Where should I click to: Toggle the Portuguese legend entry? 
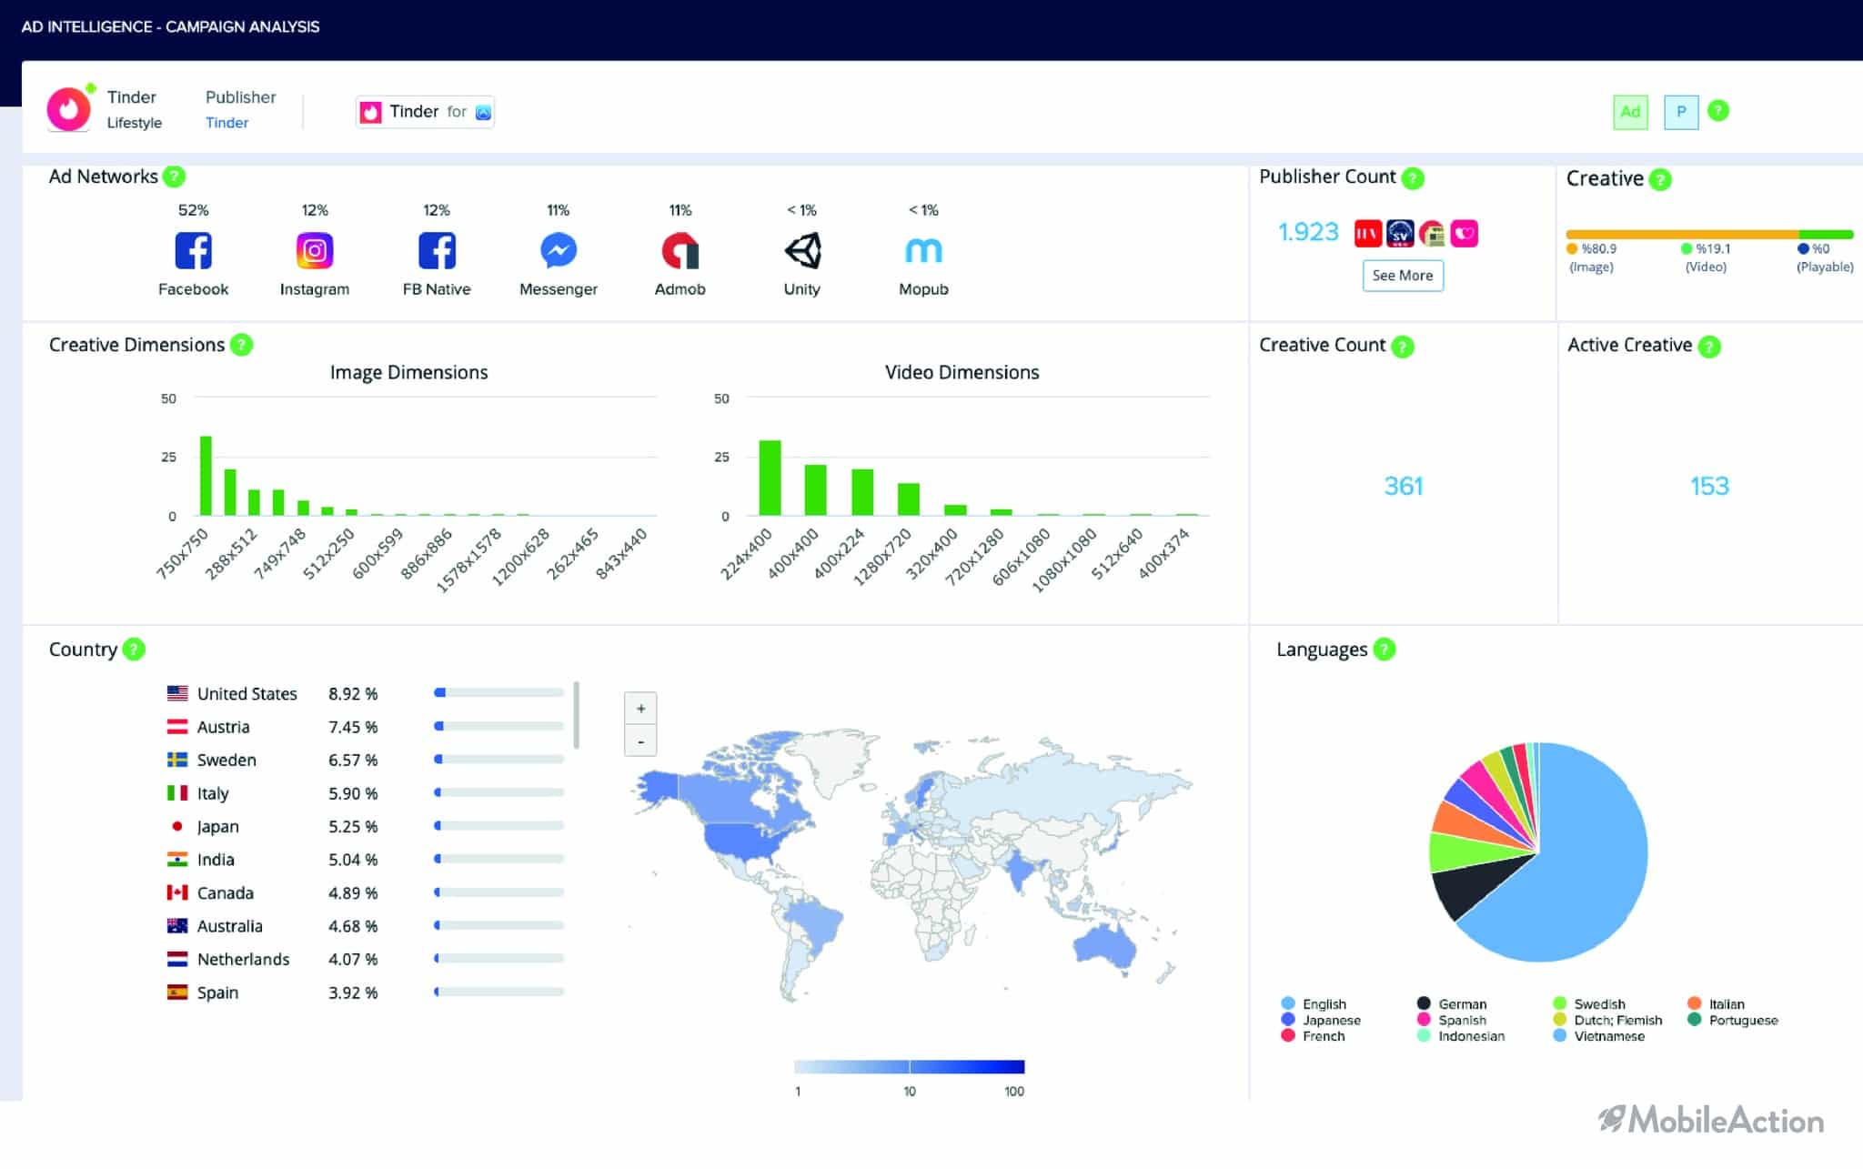(x=1733, y=1020)
